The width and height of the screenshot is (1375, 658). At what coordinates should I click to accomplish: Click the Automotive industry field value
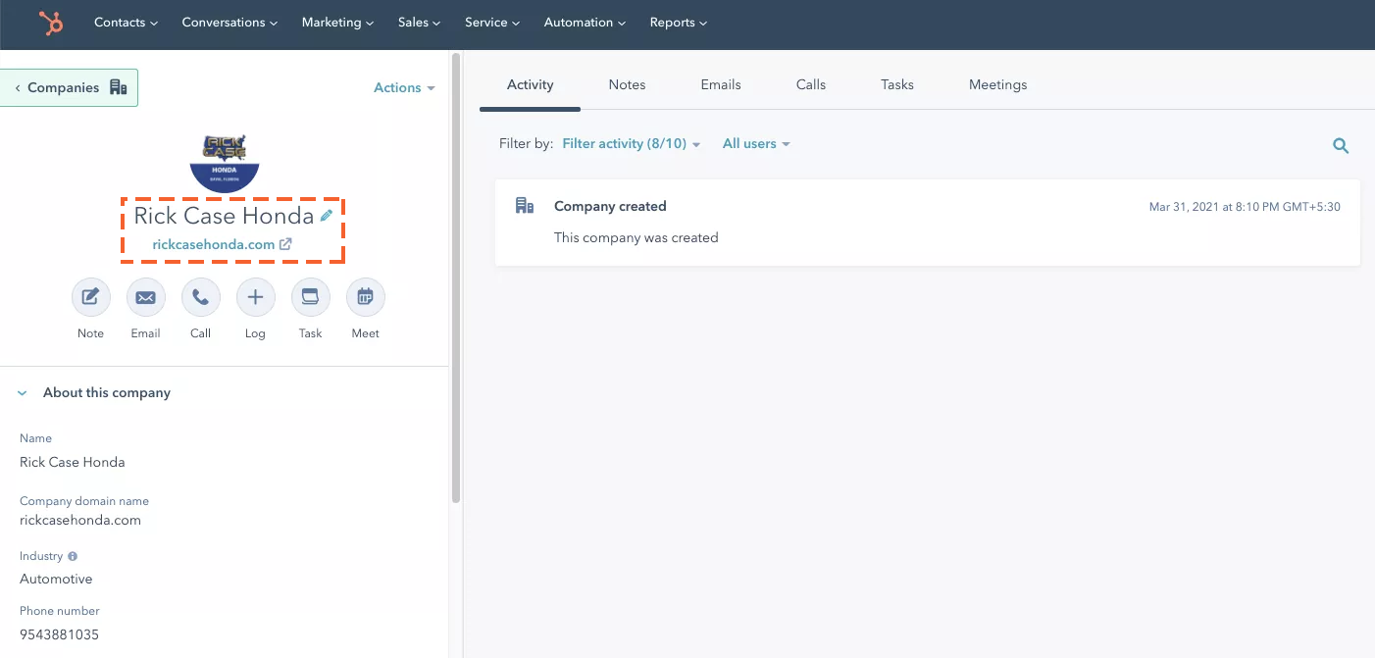coord(56,579)
